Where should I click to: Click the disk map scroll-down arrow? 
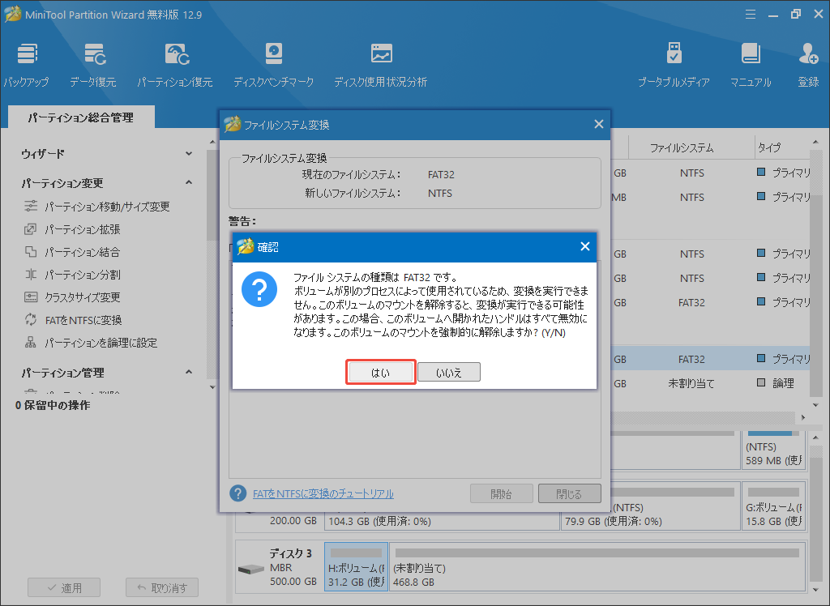click(815, 588)
